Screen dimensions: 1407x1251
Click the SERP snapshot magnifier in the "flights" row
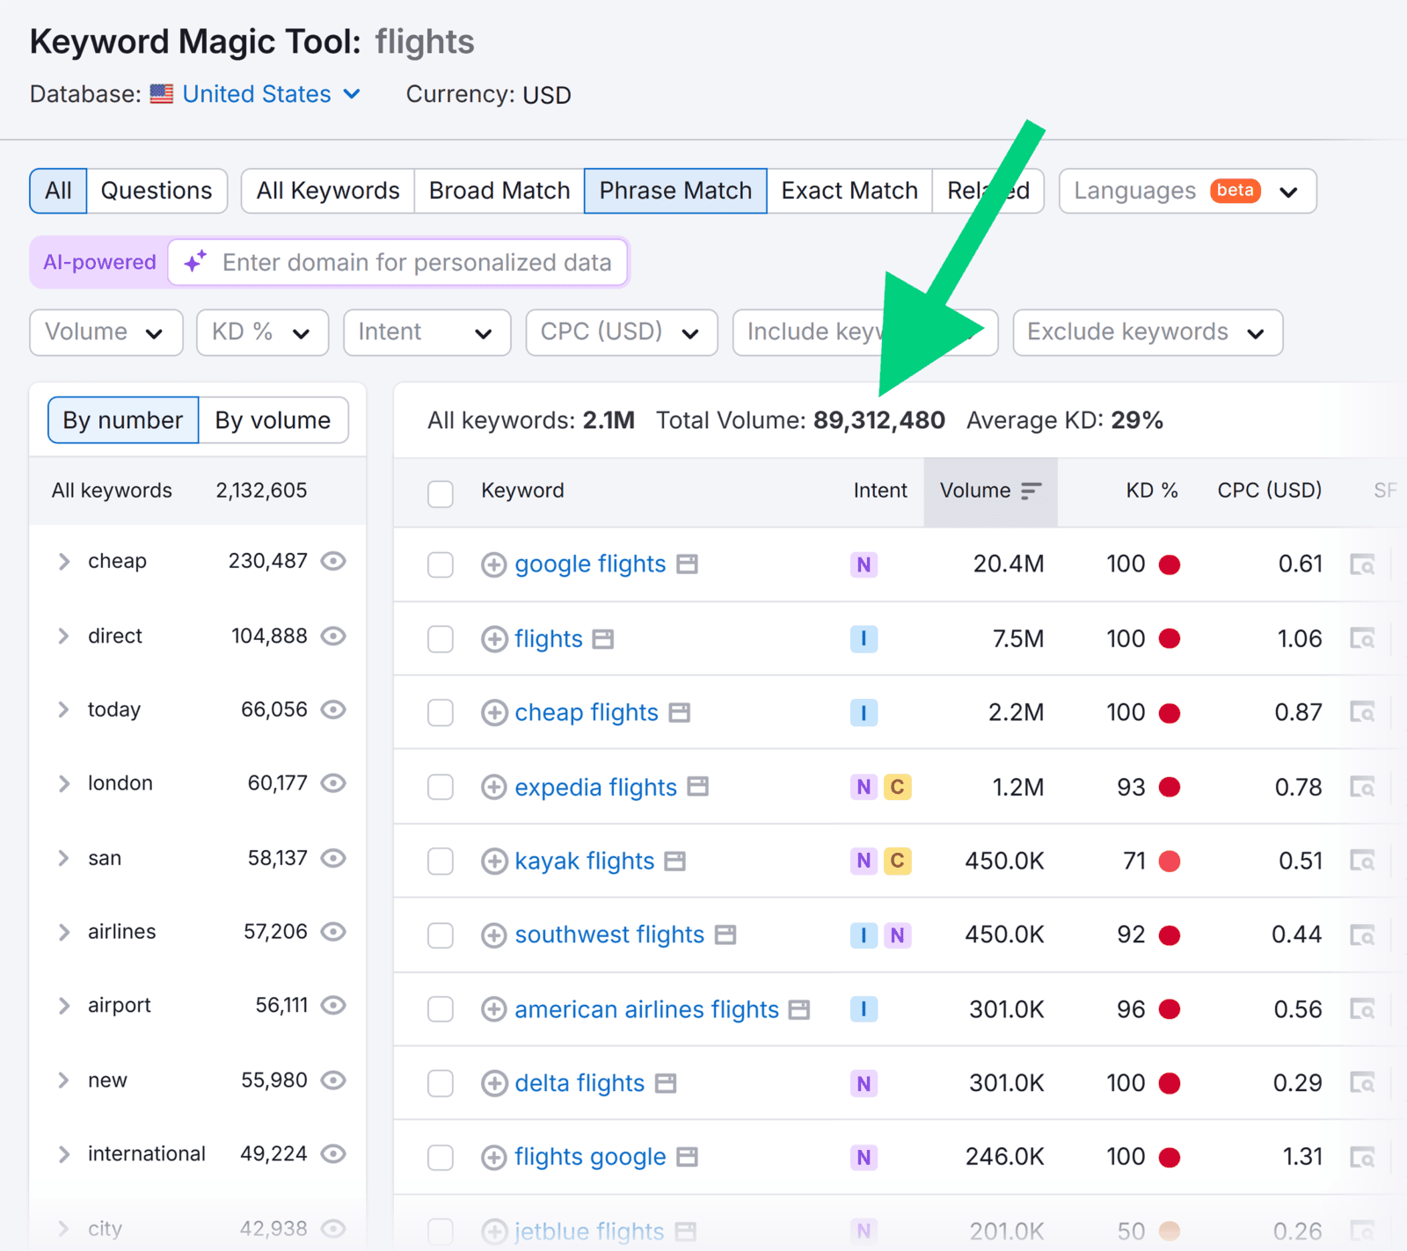(1362, 639)
